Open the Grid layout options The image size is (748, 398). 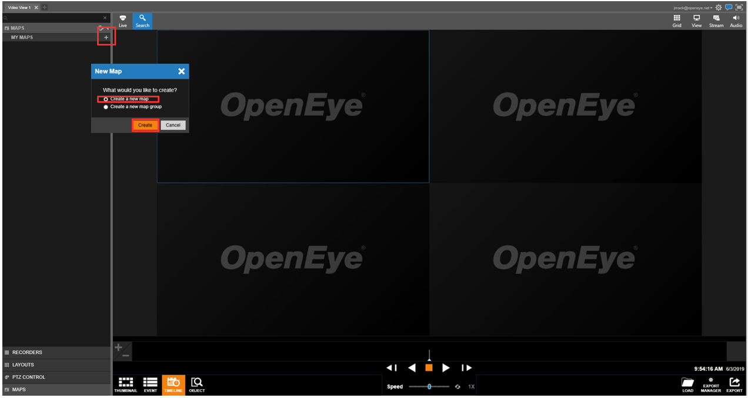point(677,21)
